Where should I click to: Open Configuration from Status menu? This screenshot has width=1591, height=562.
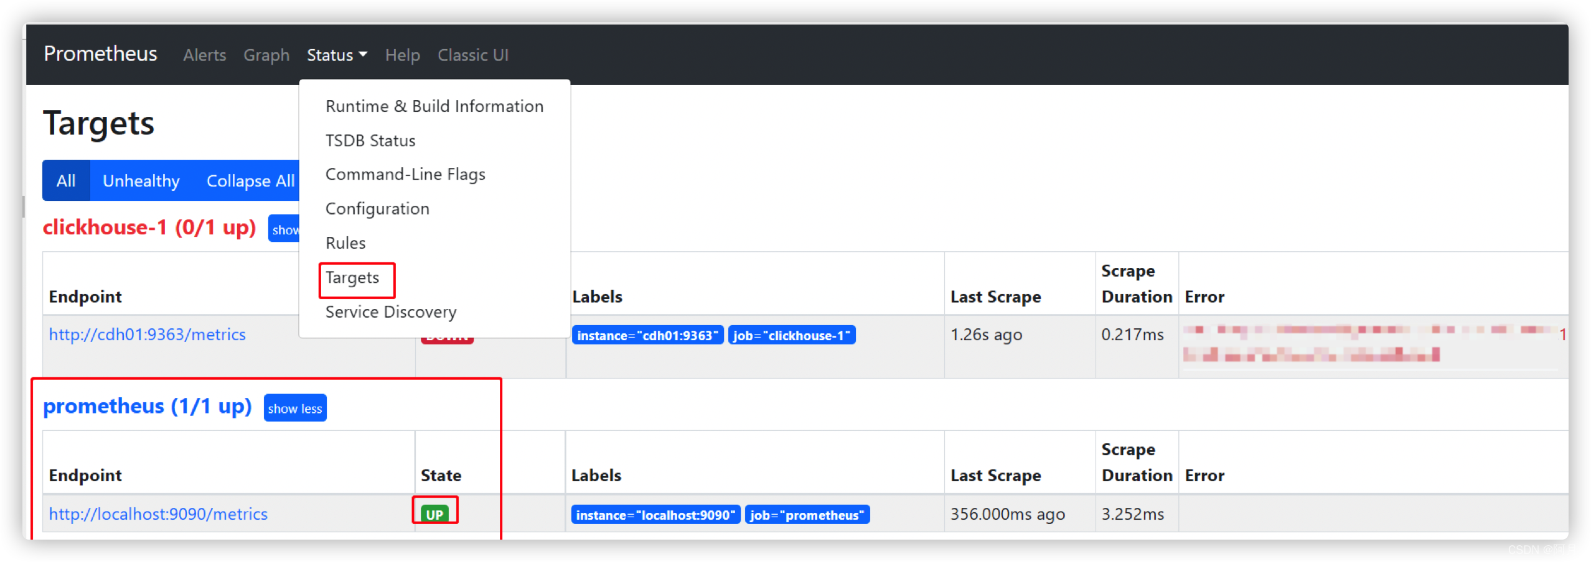coord(434,209)
